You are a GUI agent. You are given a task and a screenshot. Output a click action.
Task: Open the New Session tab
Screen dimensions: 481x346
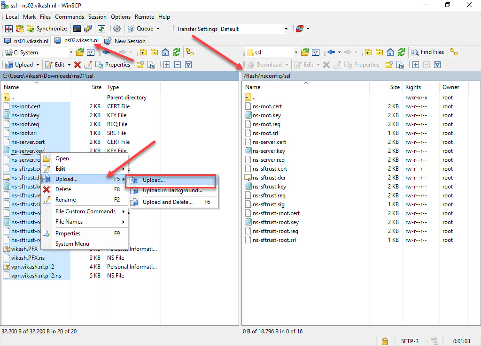click(125, 41)
